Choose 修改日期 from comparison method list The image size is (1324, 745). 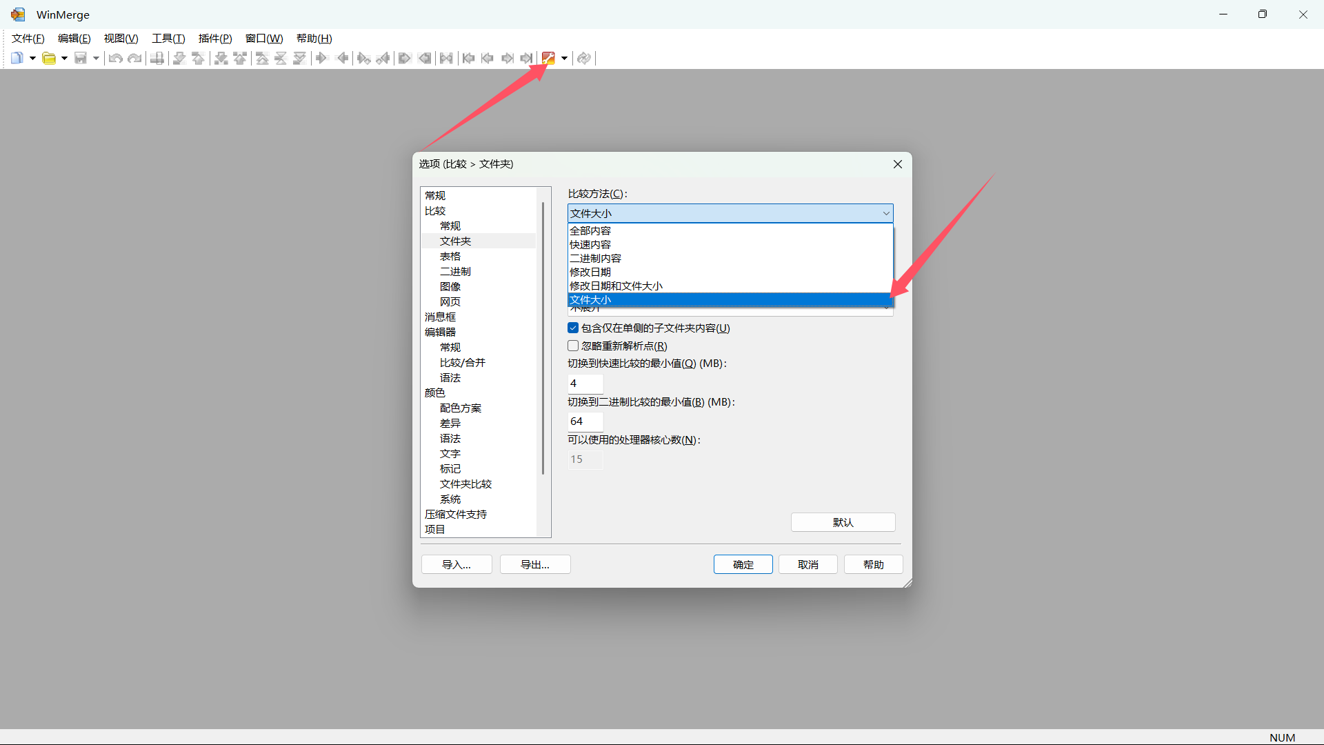[x=730, y=272]
